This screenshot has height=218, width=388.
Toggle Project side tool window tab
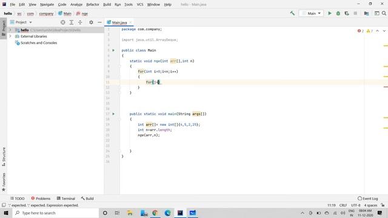[4, 28]
